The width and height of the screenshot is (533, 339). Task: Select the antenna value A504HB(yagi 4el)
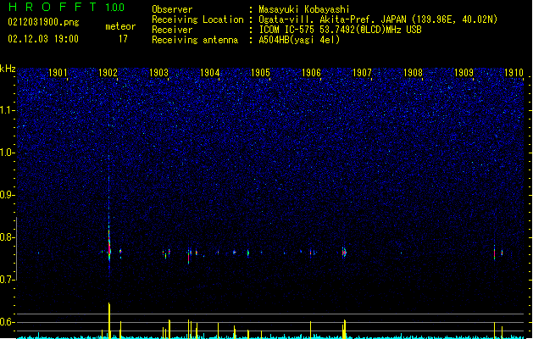299,40
